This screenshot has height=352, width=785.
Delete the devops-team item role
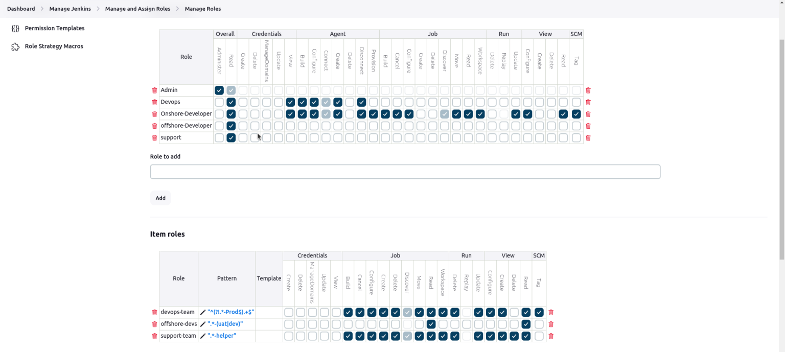coord(155,312)
